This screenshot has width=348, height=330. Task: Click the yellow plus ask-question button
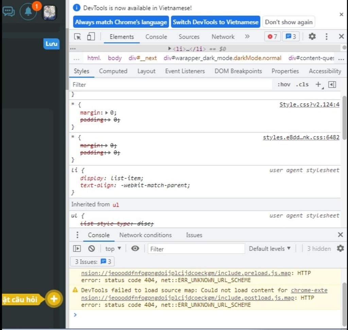(x=54, y=299)
